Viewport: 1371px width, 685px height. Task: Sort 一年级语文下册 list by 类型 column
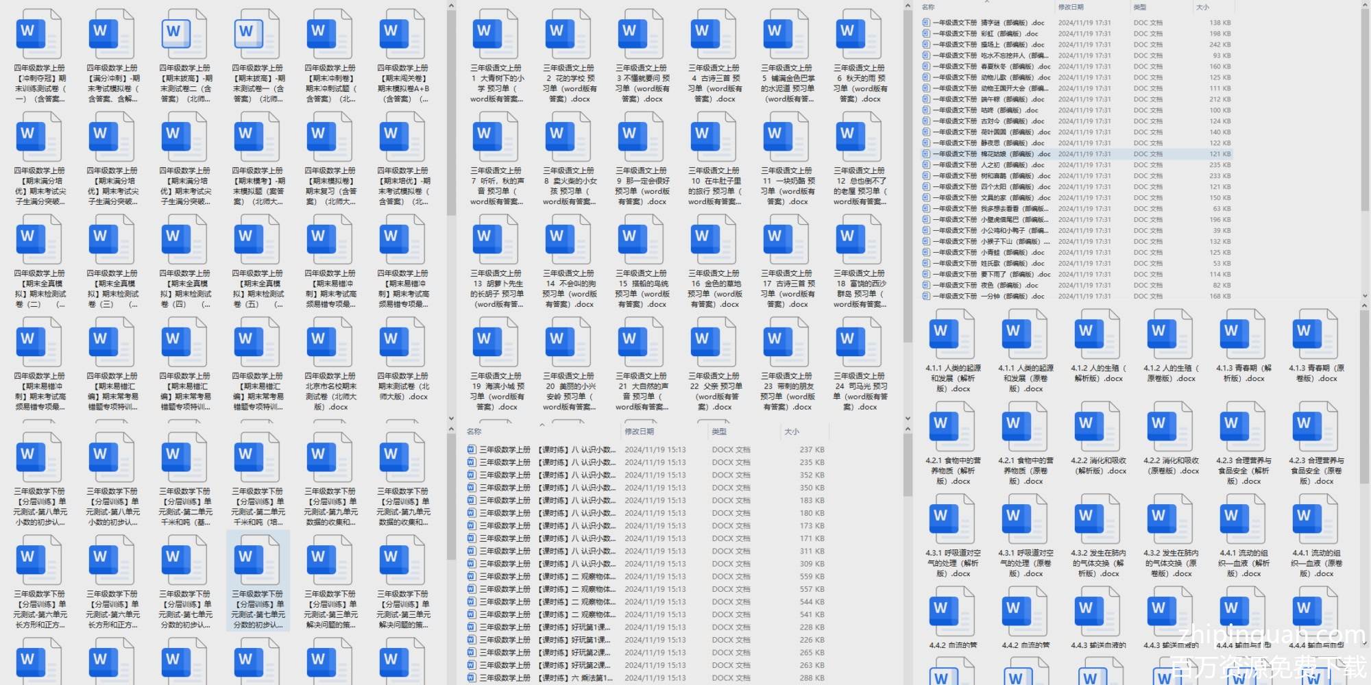pos(1140,7)
